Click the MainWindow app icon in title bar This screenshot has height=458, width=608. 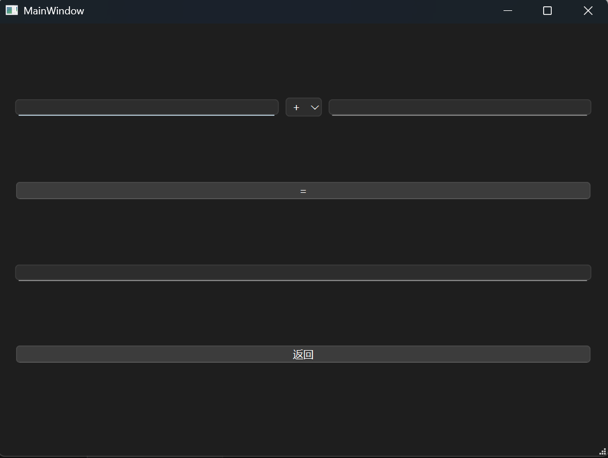(x=11, y=10)
